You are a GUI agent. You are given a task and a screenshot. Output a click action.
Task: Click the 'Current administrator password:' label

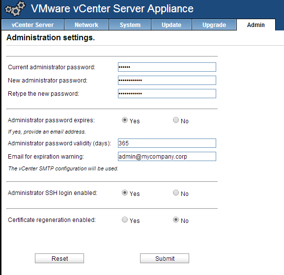(x=52, y=67)
